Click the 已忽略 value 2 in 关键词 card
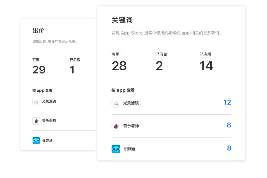Image resolution: width=267 pixels, height=178 pixels. [159, 66]
